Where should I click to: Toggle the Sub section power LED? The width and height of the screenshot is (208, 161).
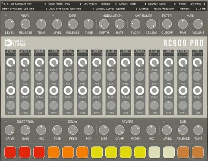pyautogui.click(x=163, y=122)
